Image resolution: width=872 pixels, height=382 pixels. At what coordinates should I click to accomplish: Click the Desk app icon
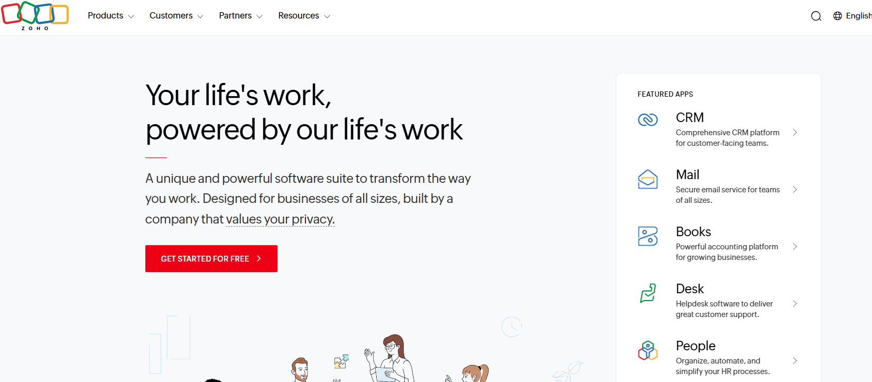(x=648, y=293)
